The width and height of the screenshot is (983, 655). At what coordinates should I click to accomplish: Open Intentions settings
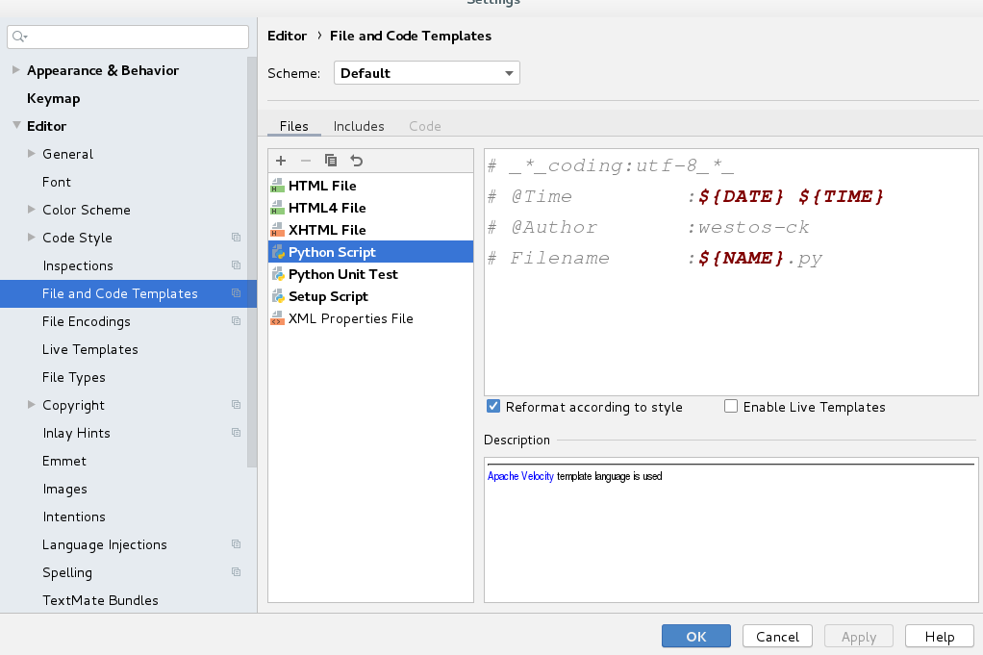pyautogui.click(x=74, y=516)
